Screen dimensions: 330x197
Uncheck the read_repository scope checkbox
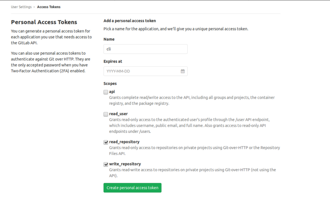click(106, 142)
